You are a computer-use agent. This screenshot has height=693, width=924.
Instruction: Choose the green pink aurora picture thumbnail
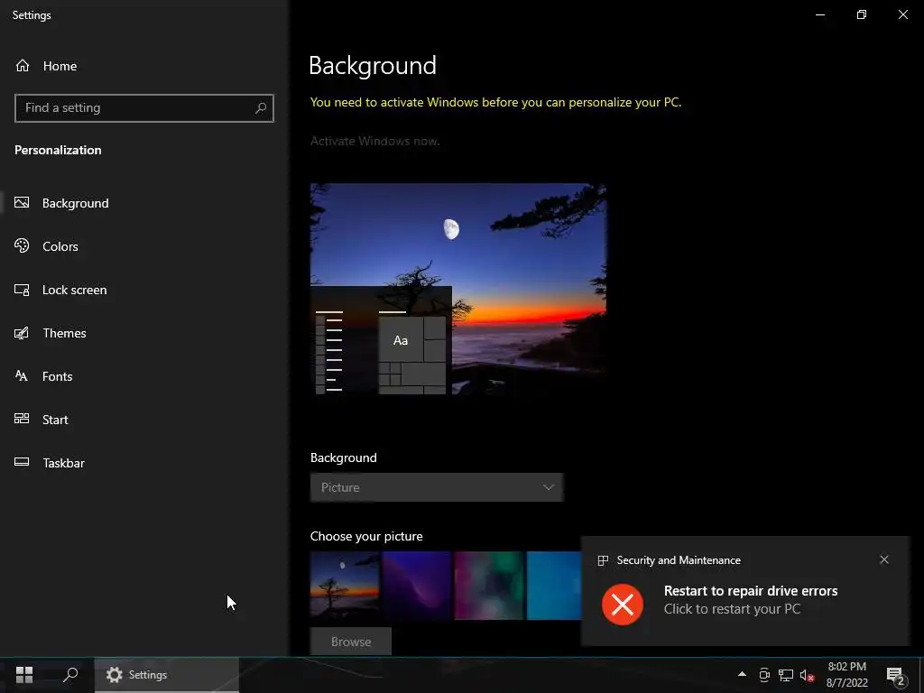pyautogui.click(x=488, y=586)
